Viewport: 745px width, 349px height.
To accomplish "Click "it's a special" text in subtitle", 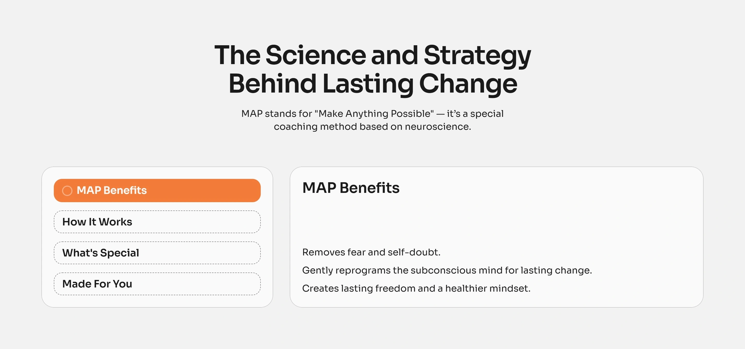I will tap(475, 113).
